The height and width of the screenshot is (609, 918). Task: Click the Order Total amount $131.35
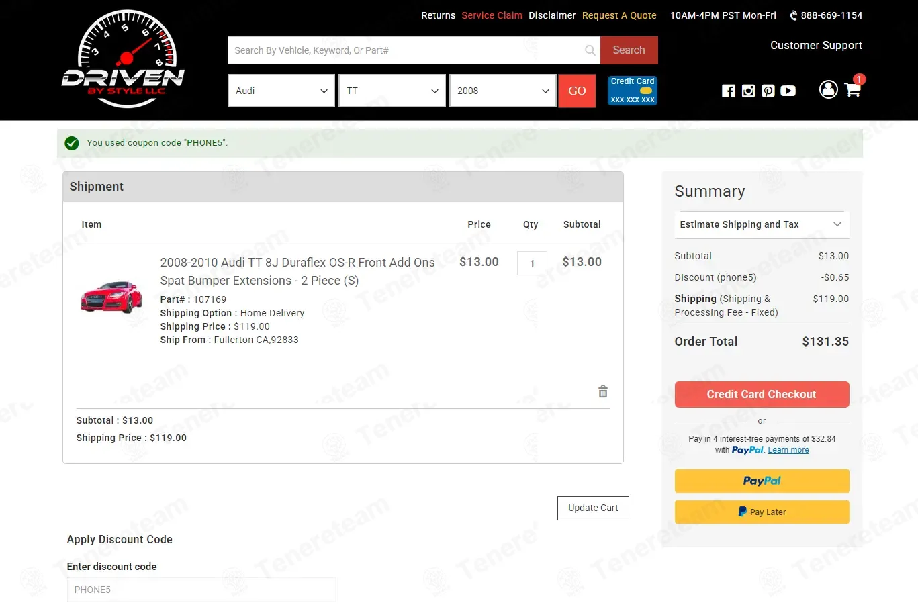(825, 342)
